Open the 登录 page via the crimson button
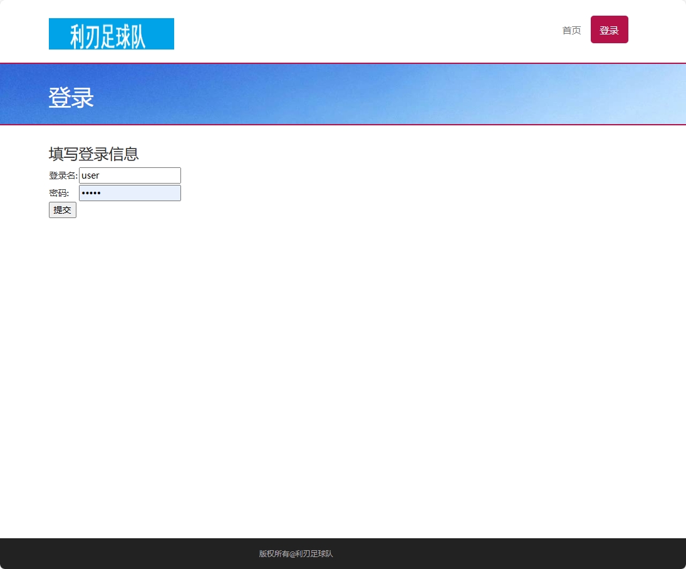 609,29
